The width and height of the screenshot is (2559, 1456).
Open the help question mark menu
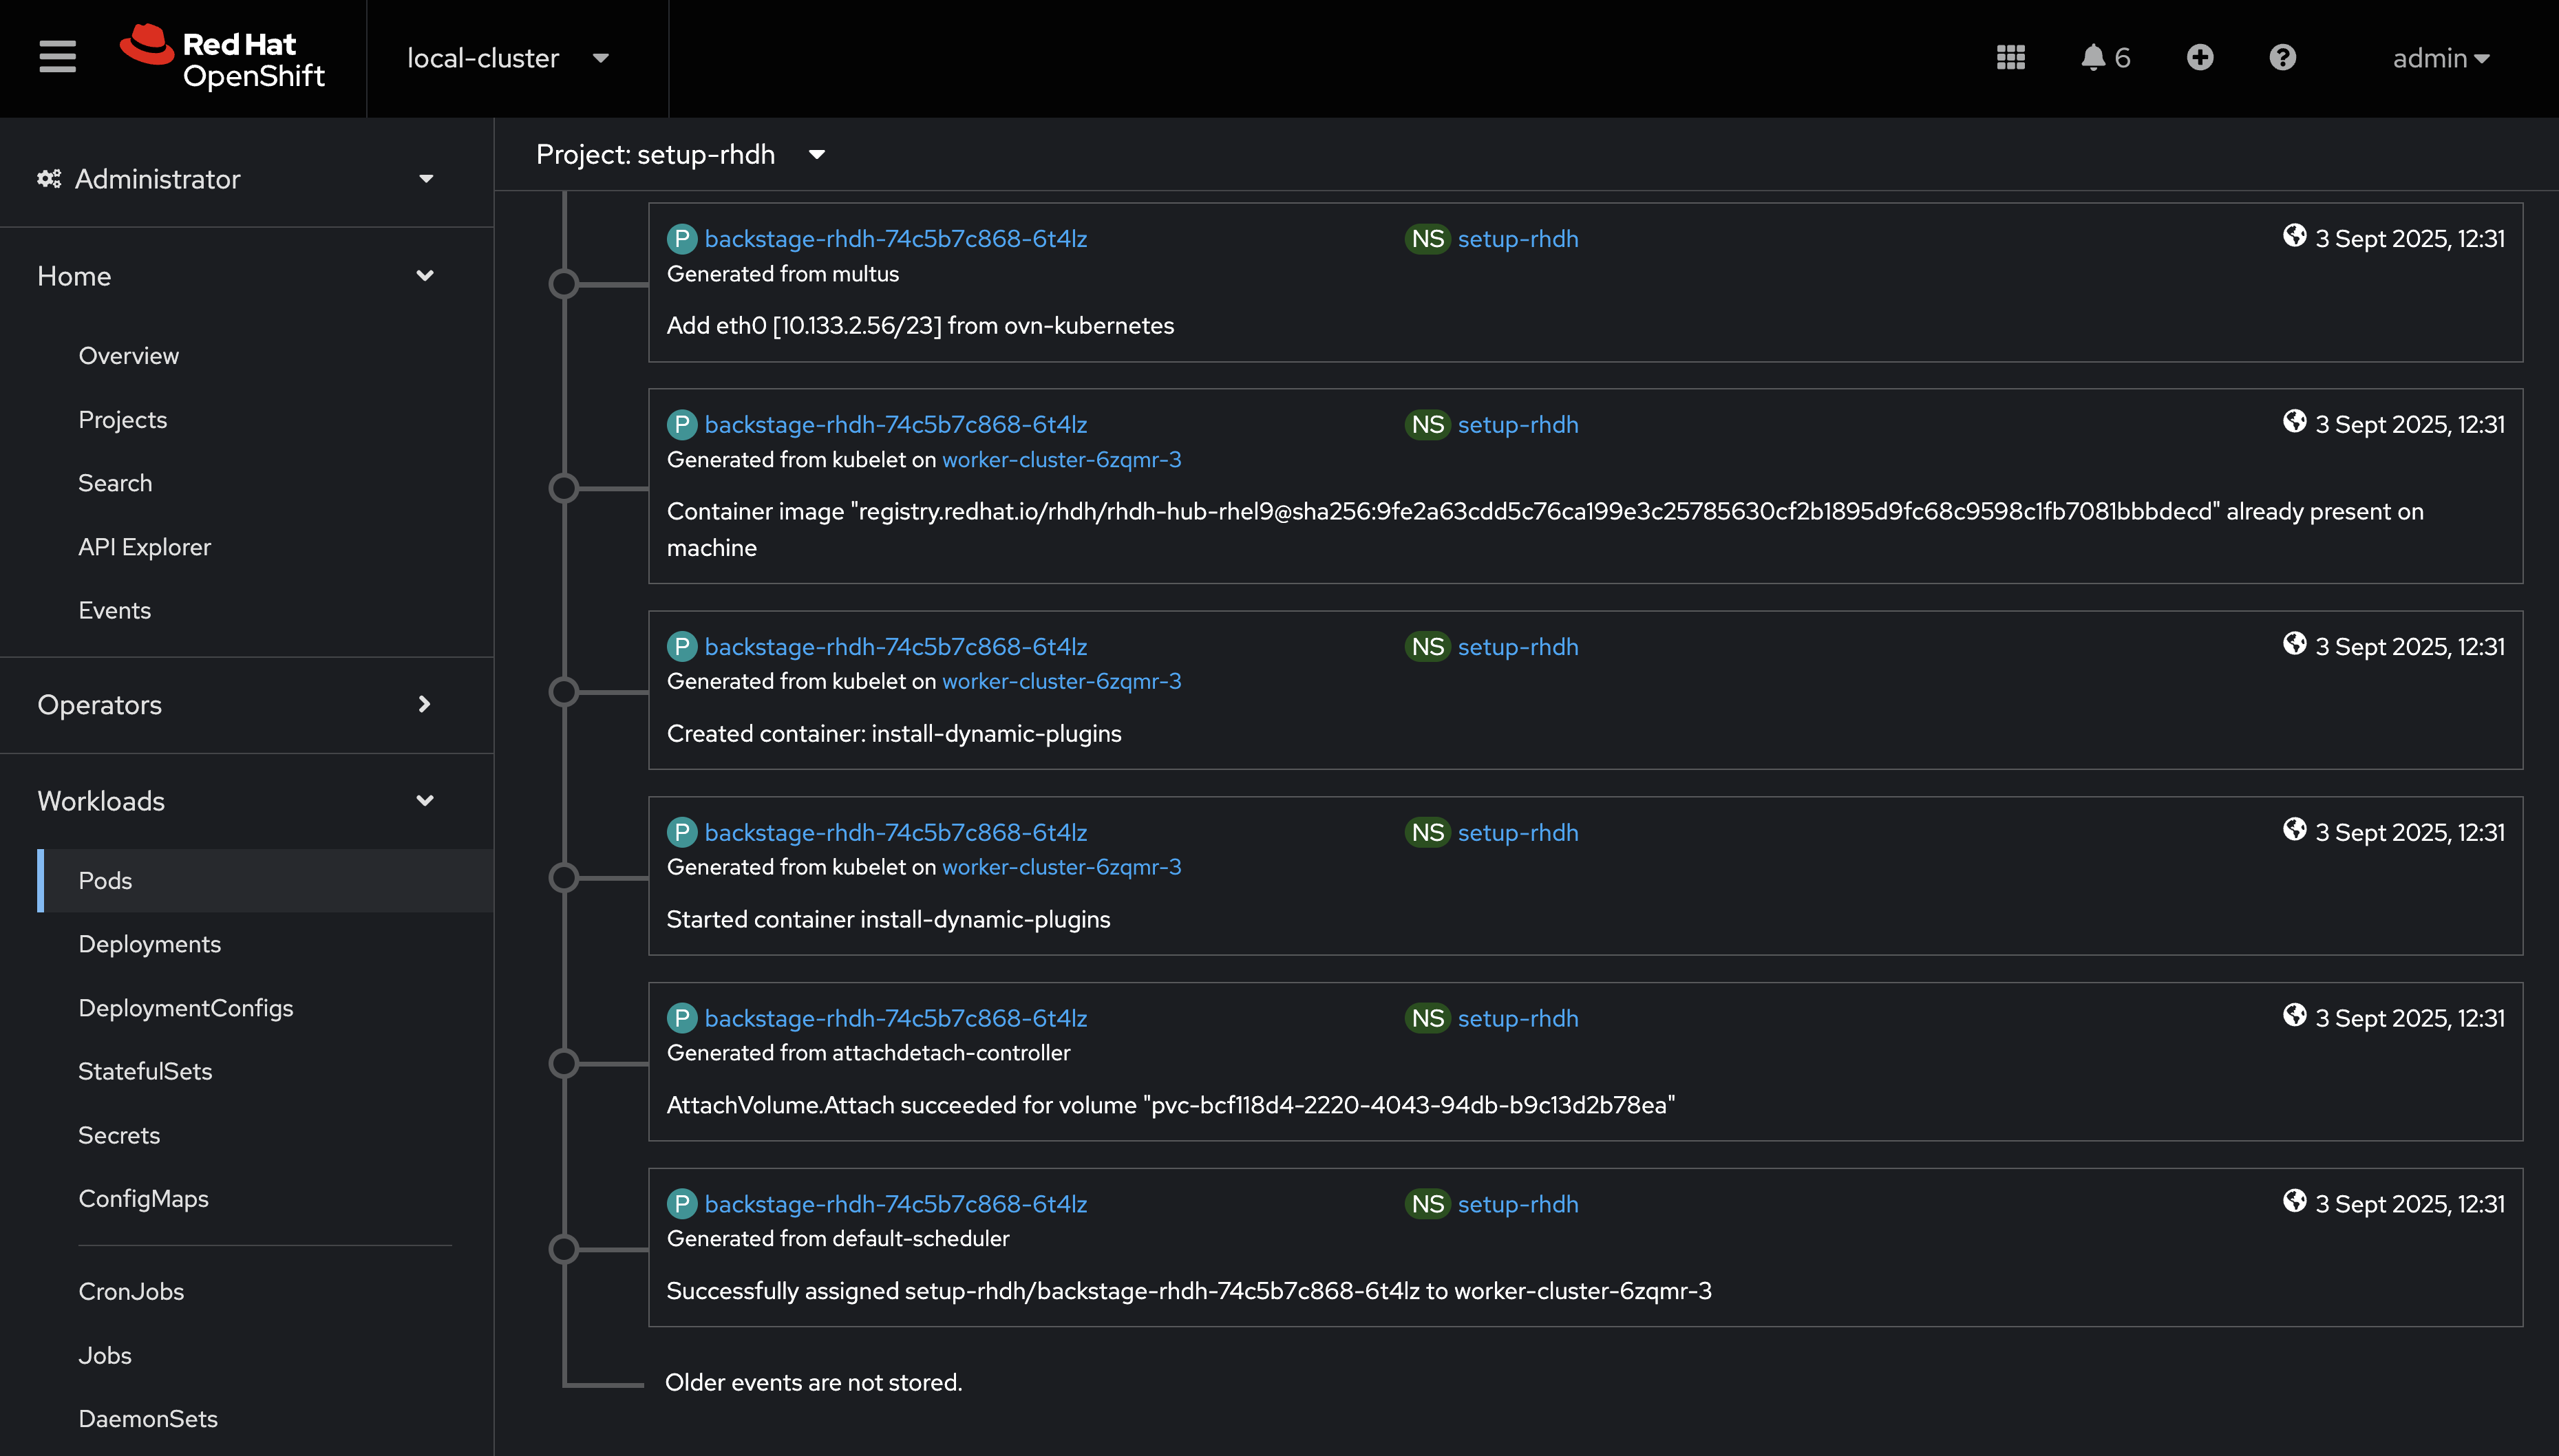(x=2282, y=57)
